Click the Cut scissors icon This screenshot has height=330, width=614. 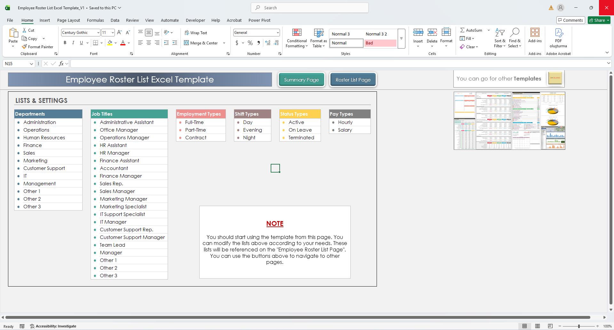[24, 30]
